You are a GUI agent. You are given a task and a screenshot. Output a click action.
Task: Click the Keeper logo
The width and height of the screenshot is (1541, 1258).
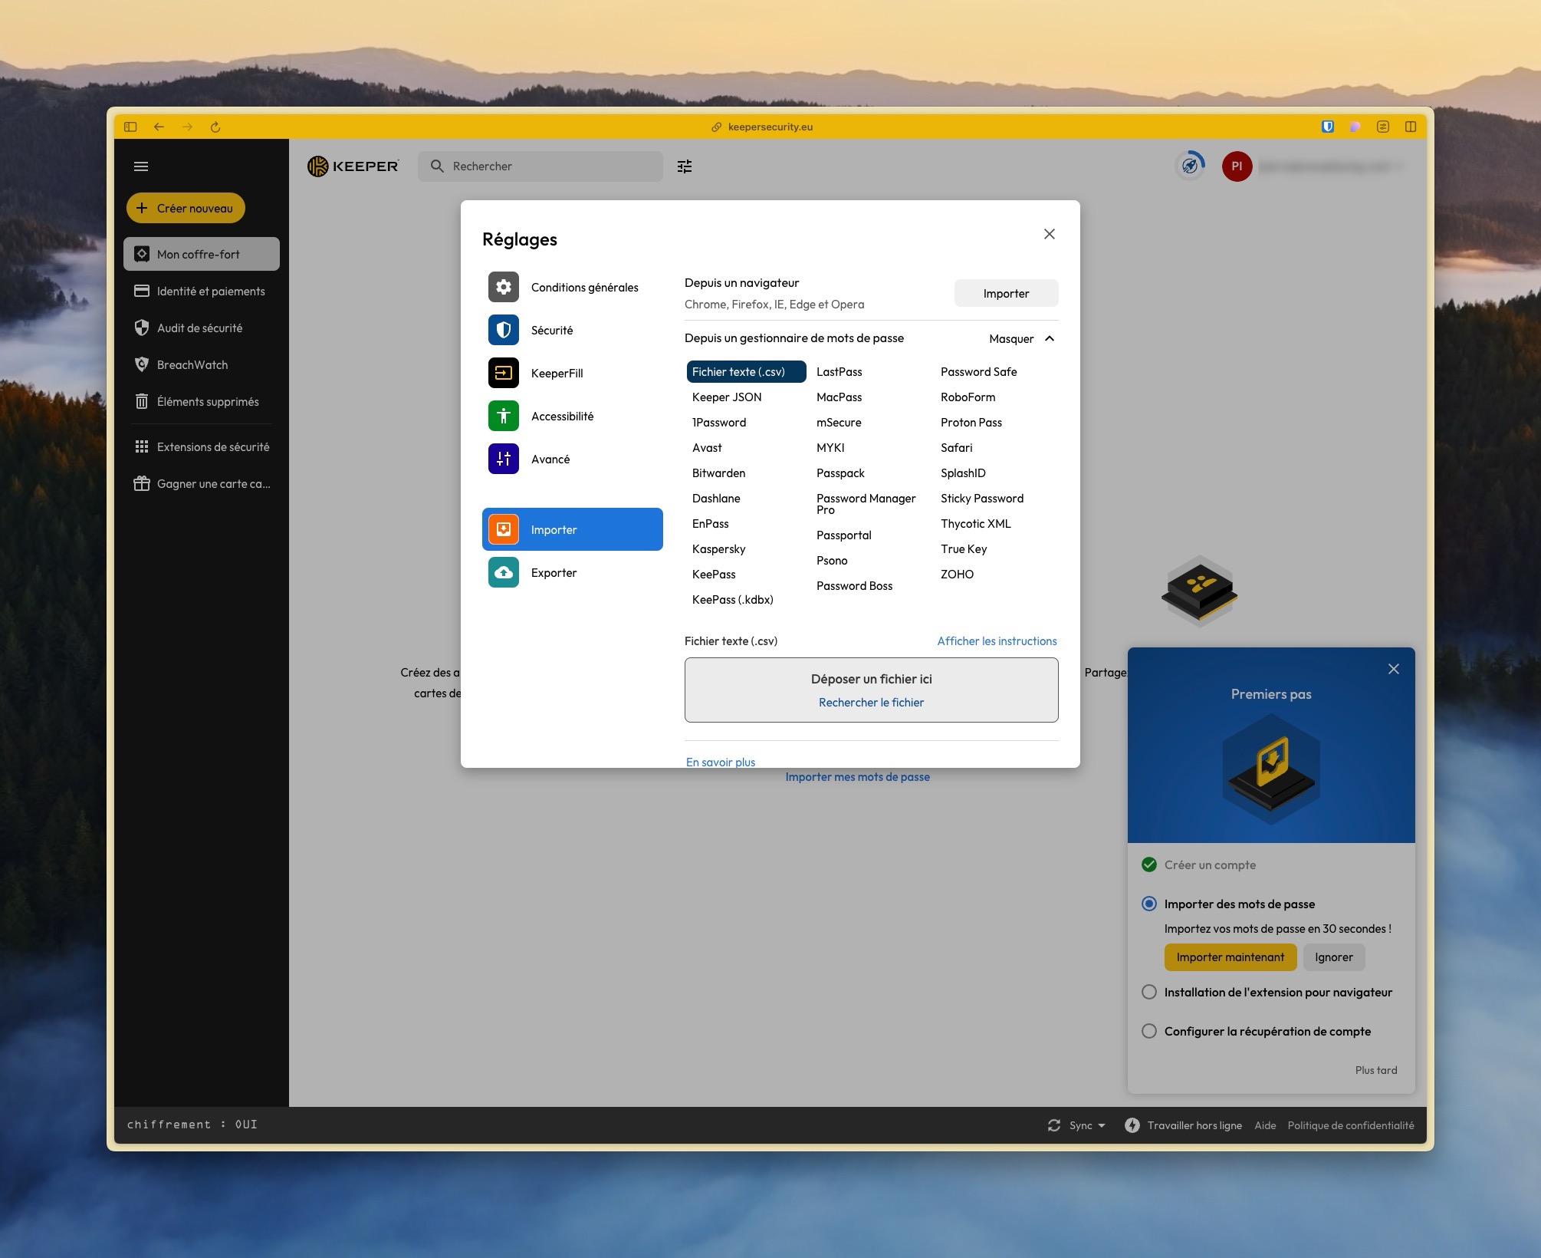coord(353,166)
